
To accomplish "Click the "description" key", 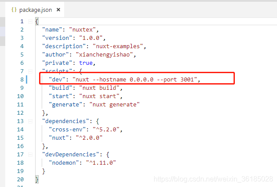I will [x=64, y=46].
